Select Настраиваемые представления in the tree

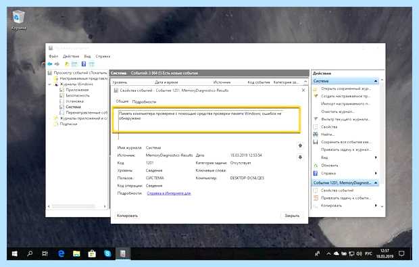click(84, 78)
